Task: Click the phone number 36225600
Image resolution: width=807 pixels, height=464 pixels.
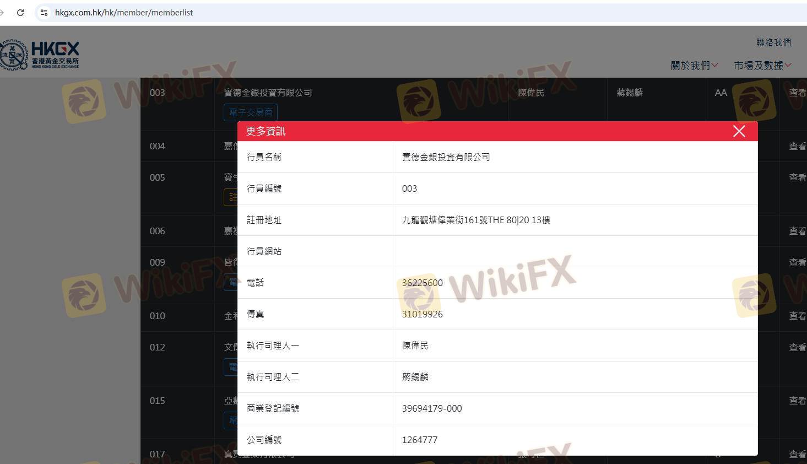Action: click(x=422, y=283)
